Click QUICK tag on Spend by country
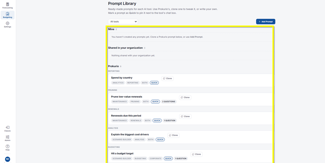 pyautogui.click(x=154, y=83)
